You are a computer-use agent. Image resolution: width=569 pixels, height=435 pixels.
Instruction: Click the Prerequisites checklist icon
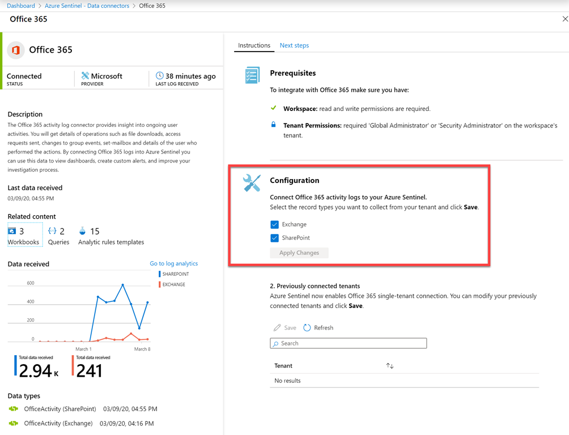pos(252,75)
